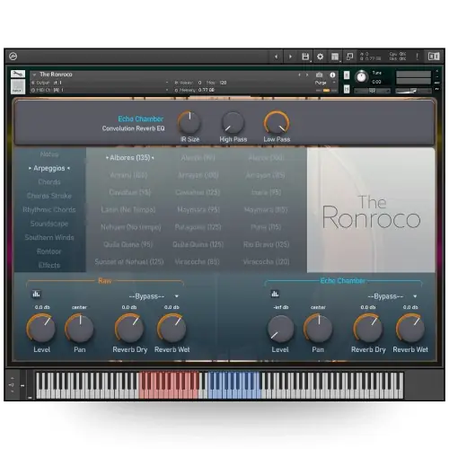The width and height of the screenshot is (449, 449).
Task: Open the Echo Chamber equalizer icon
Action: click(x=275, y=294)
